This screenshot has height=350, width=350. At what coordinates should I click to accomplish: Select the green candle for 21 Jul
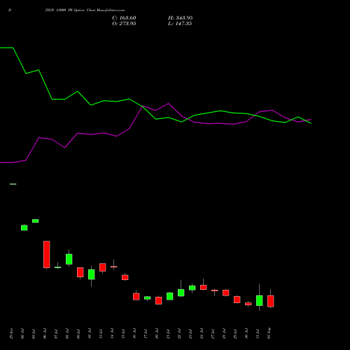170,296
